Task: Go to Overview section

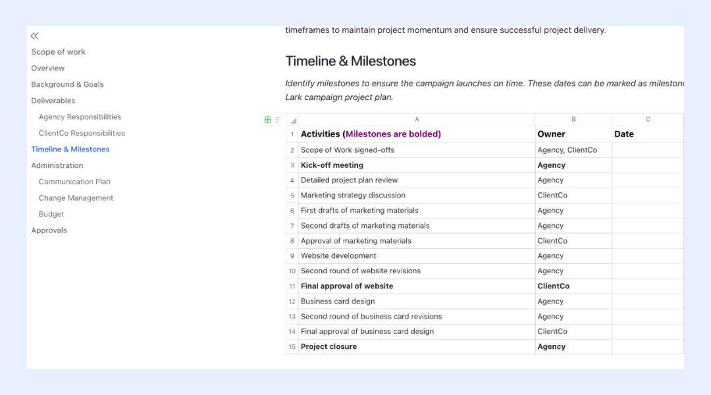Action: coord(47,68)
